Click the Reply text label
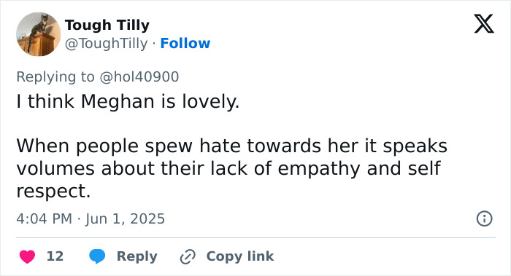Image resolution: width=511 pixels, height=276 pixels. coord(137,256)
